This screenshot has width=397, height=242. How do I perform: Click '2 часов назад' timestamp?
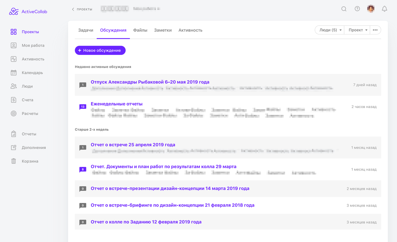[x=364, y=107]
